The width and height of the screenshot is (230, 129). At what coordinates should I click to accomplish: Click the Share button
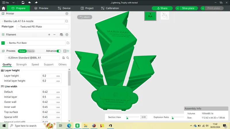[162, 8]
